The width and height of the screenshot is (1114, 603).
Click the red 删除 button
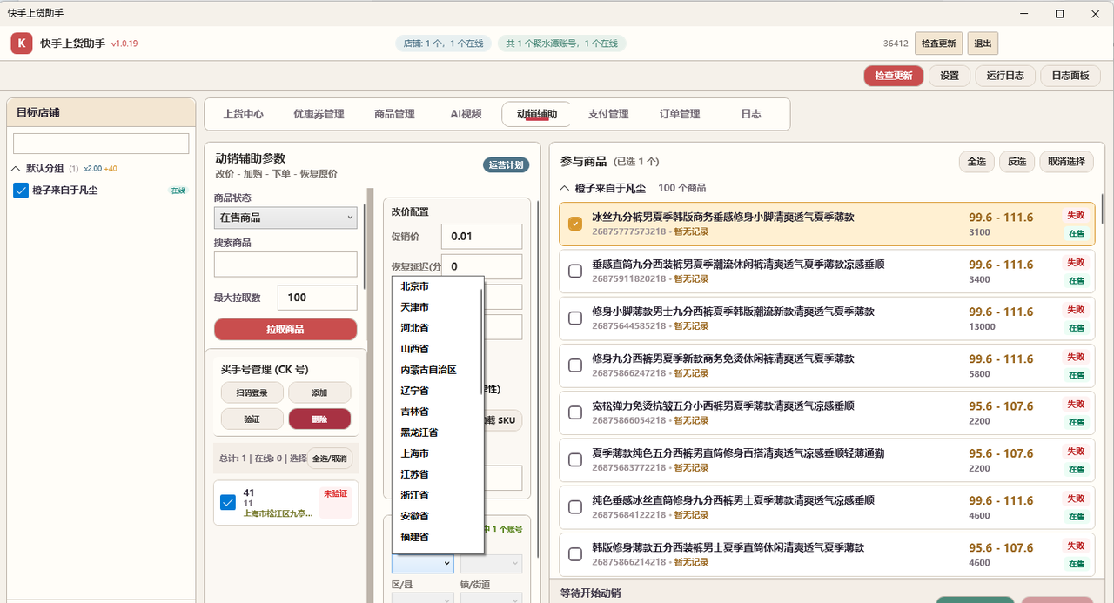point(319,419)
